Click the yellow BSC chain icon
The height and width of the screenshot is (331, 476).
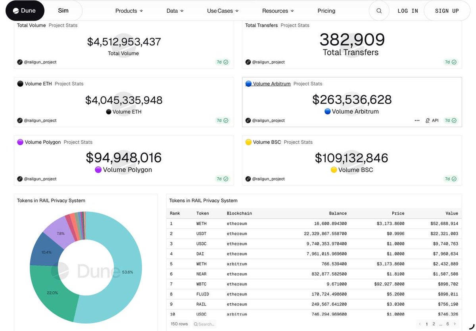(x=248, y=142)
